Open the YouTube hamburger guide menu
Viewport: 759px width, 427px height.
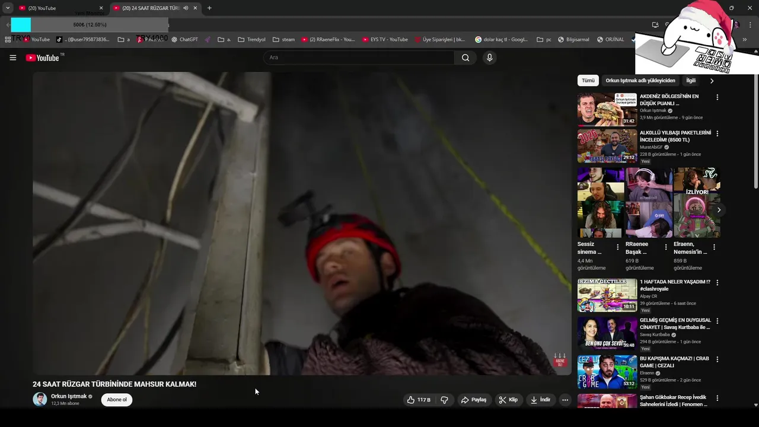coord(12,58)
